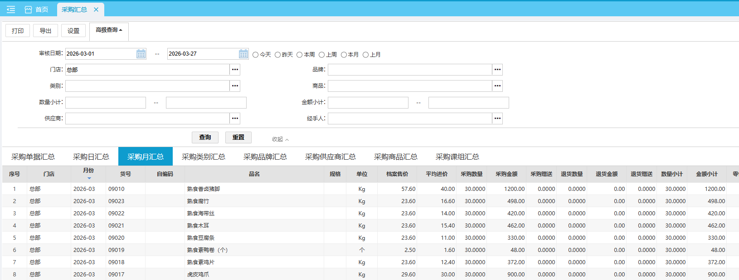Screen dimensions: 739x280
Task: Open the 供应商 lookup ellipsis button
Action: [x=235, y=119]
